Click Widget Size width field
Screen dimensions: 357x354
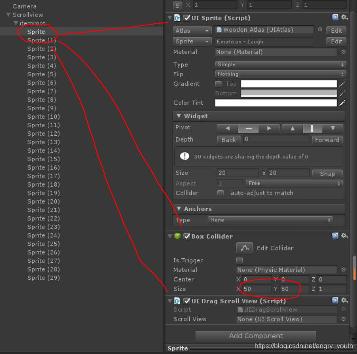click(x=238, y=173)
